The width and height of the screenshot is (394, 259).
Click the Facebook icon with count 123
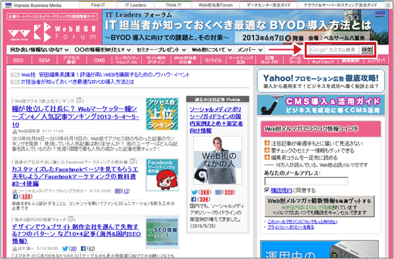(x=15, y=197)
